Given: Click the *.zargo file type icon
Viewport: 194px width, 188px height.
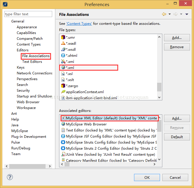Looking at the screenshot, I should tap(63, 86).
